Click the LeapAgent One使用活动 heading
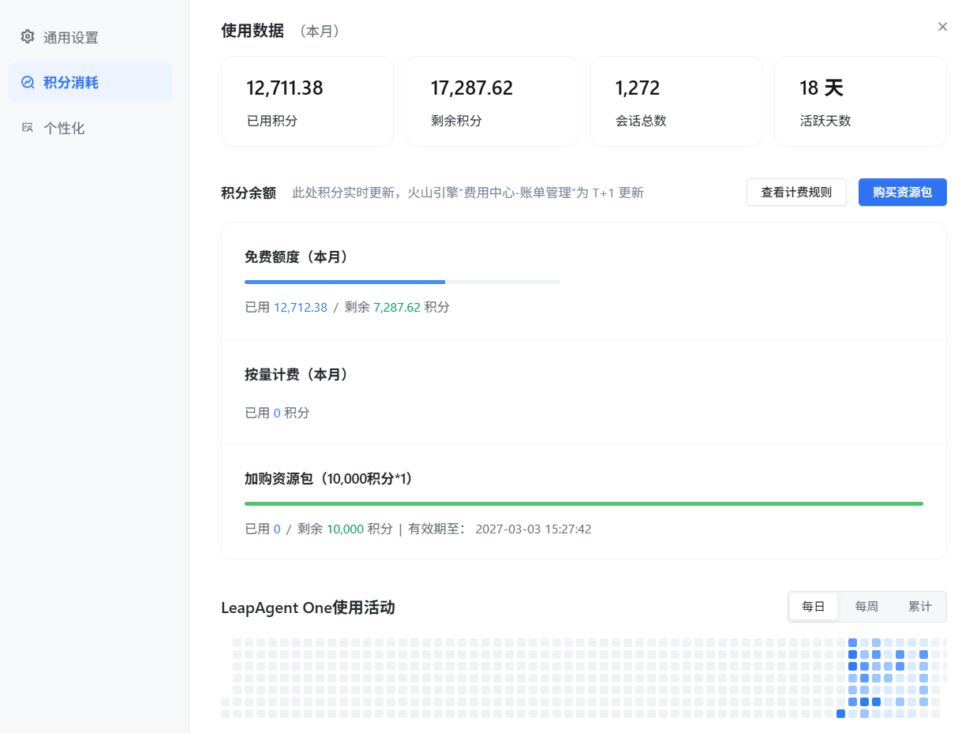973x733 pixels. coord(308,608)
